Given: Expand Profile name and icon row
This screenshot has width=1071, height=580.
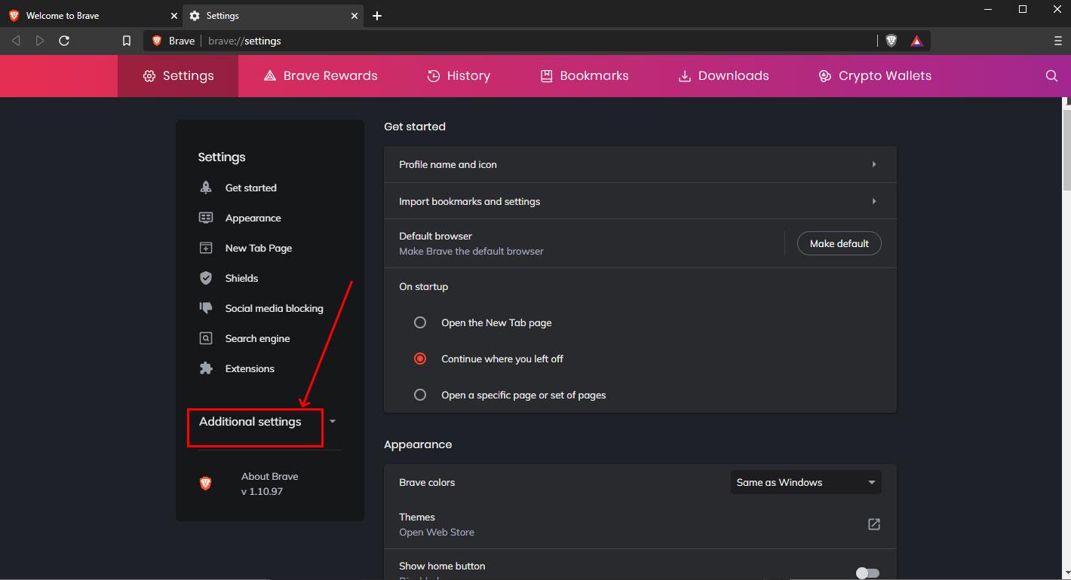Looking at the screenshot, I should [640, 164].
